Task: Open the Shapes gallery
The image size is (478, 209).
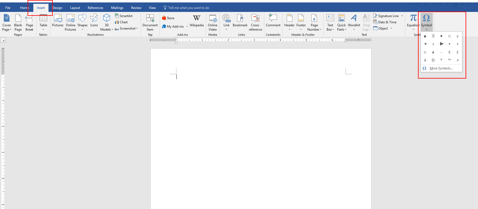Action: (x=82, y=22)
